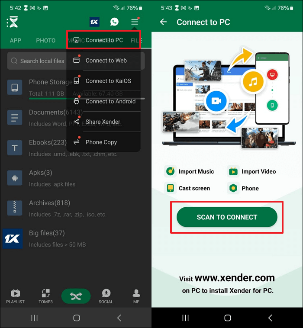
Task: Tap the green transfer shuffle button
Action: pos(76,296)
